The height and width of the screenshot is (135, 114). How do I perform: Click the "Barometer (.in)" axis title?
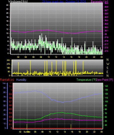point(99,1)
